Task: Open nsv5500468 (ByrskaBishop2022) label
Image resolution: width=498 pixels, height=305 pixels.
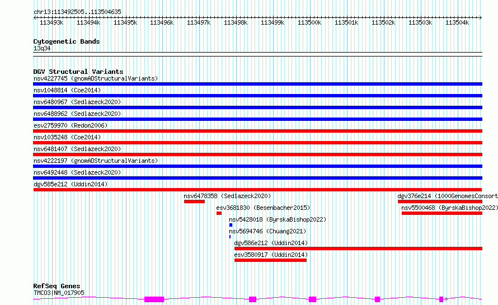Action: point(449,208)
